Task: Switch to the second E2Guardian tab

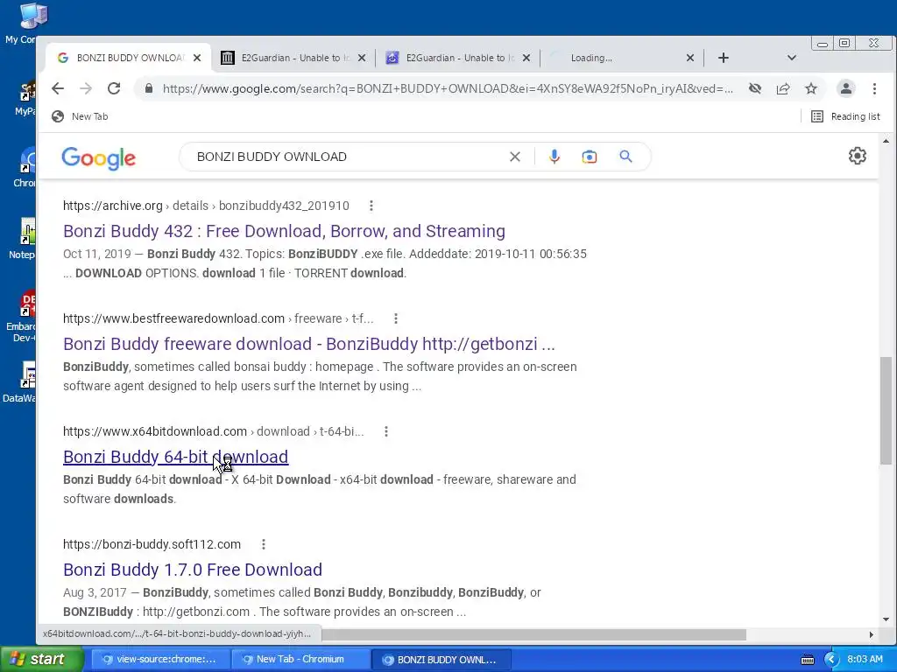Action: 456,58
